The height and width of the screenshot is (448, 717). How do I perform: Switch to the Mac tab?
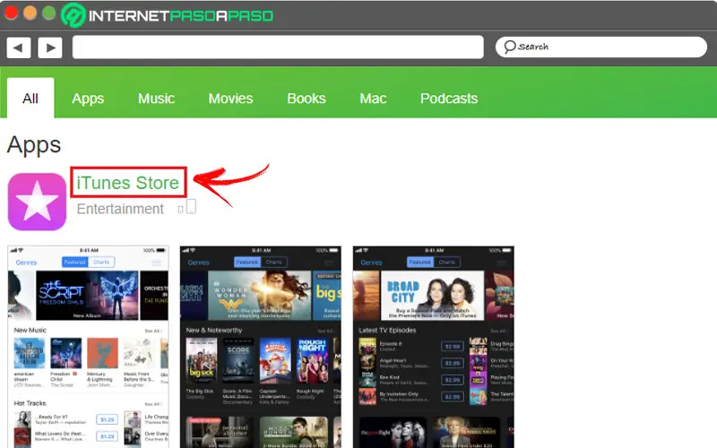pyautogui.click(x=373, y=99)
